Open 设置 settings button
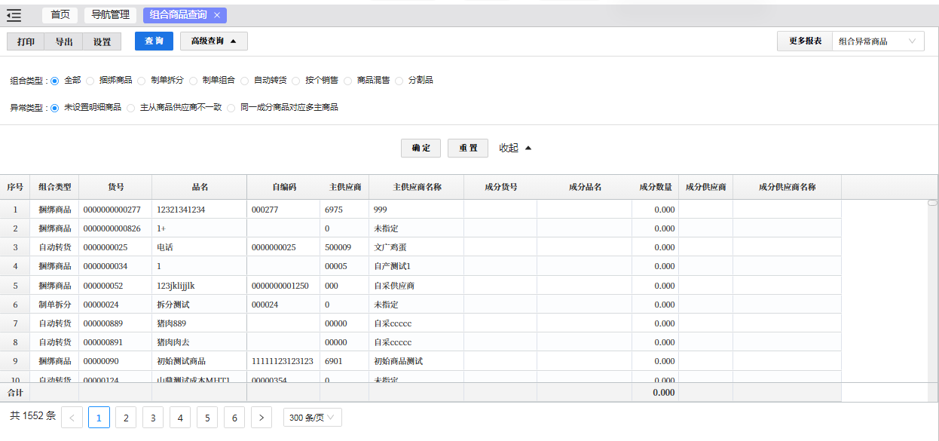The image size is (939, 441). 102,41
